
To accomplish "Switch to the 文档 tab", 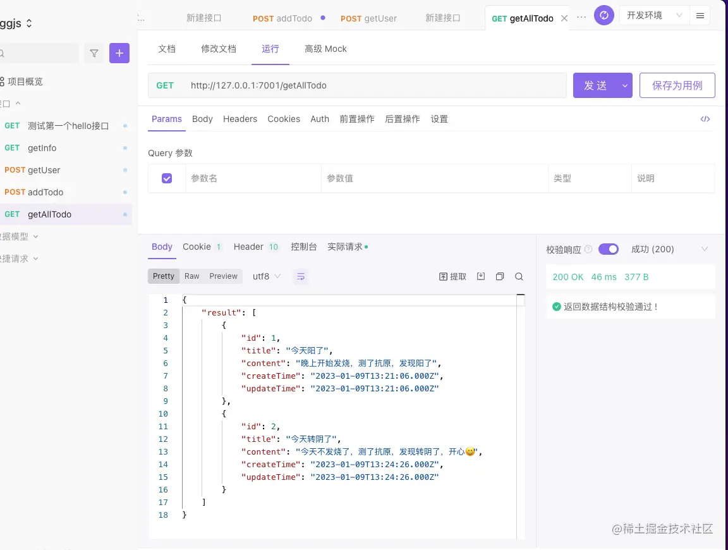I will 167,49.
